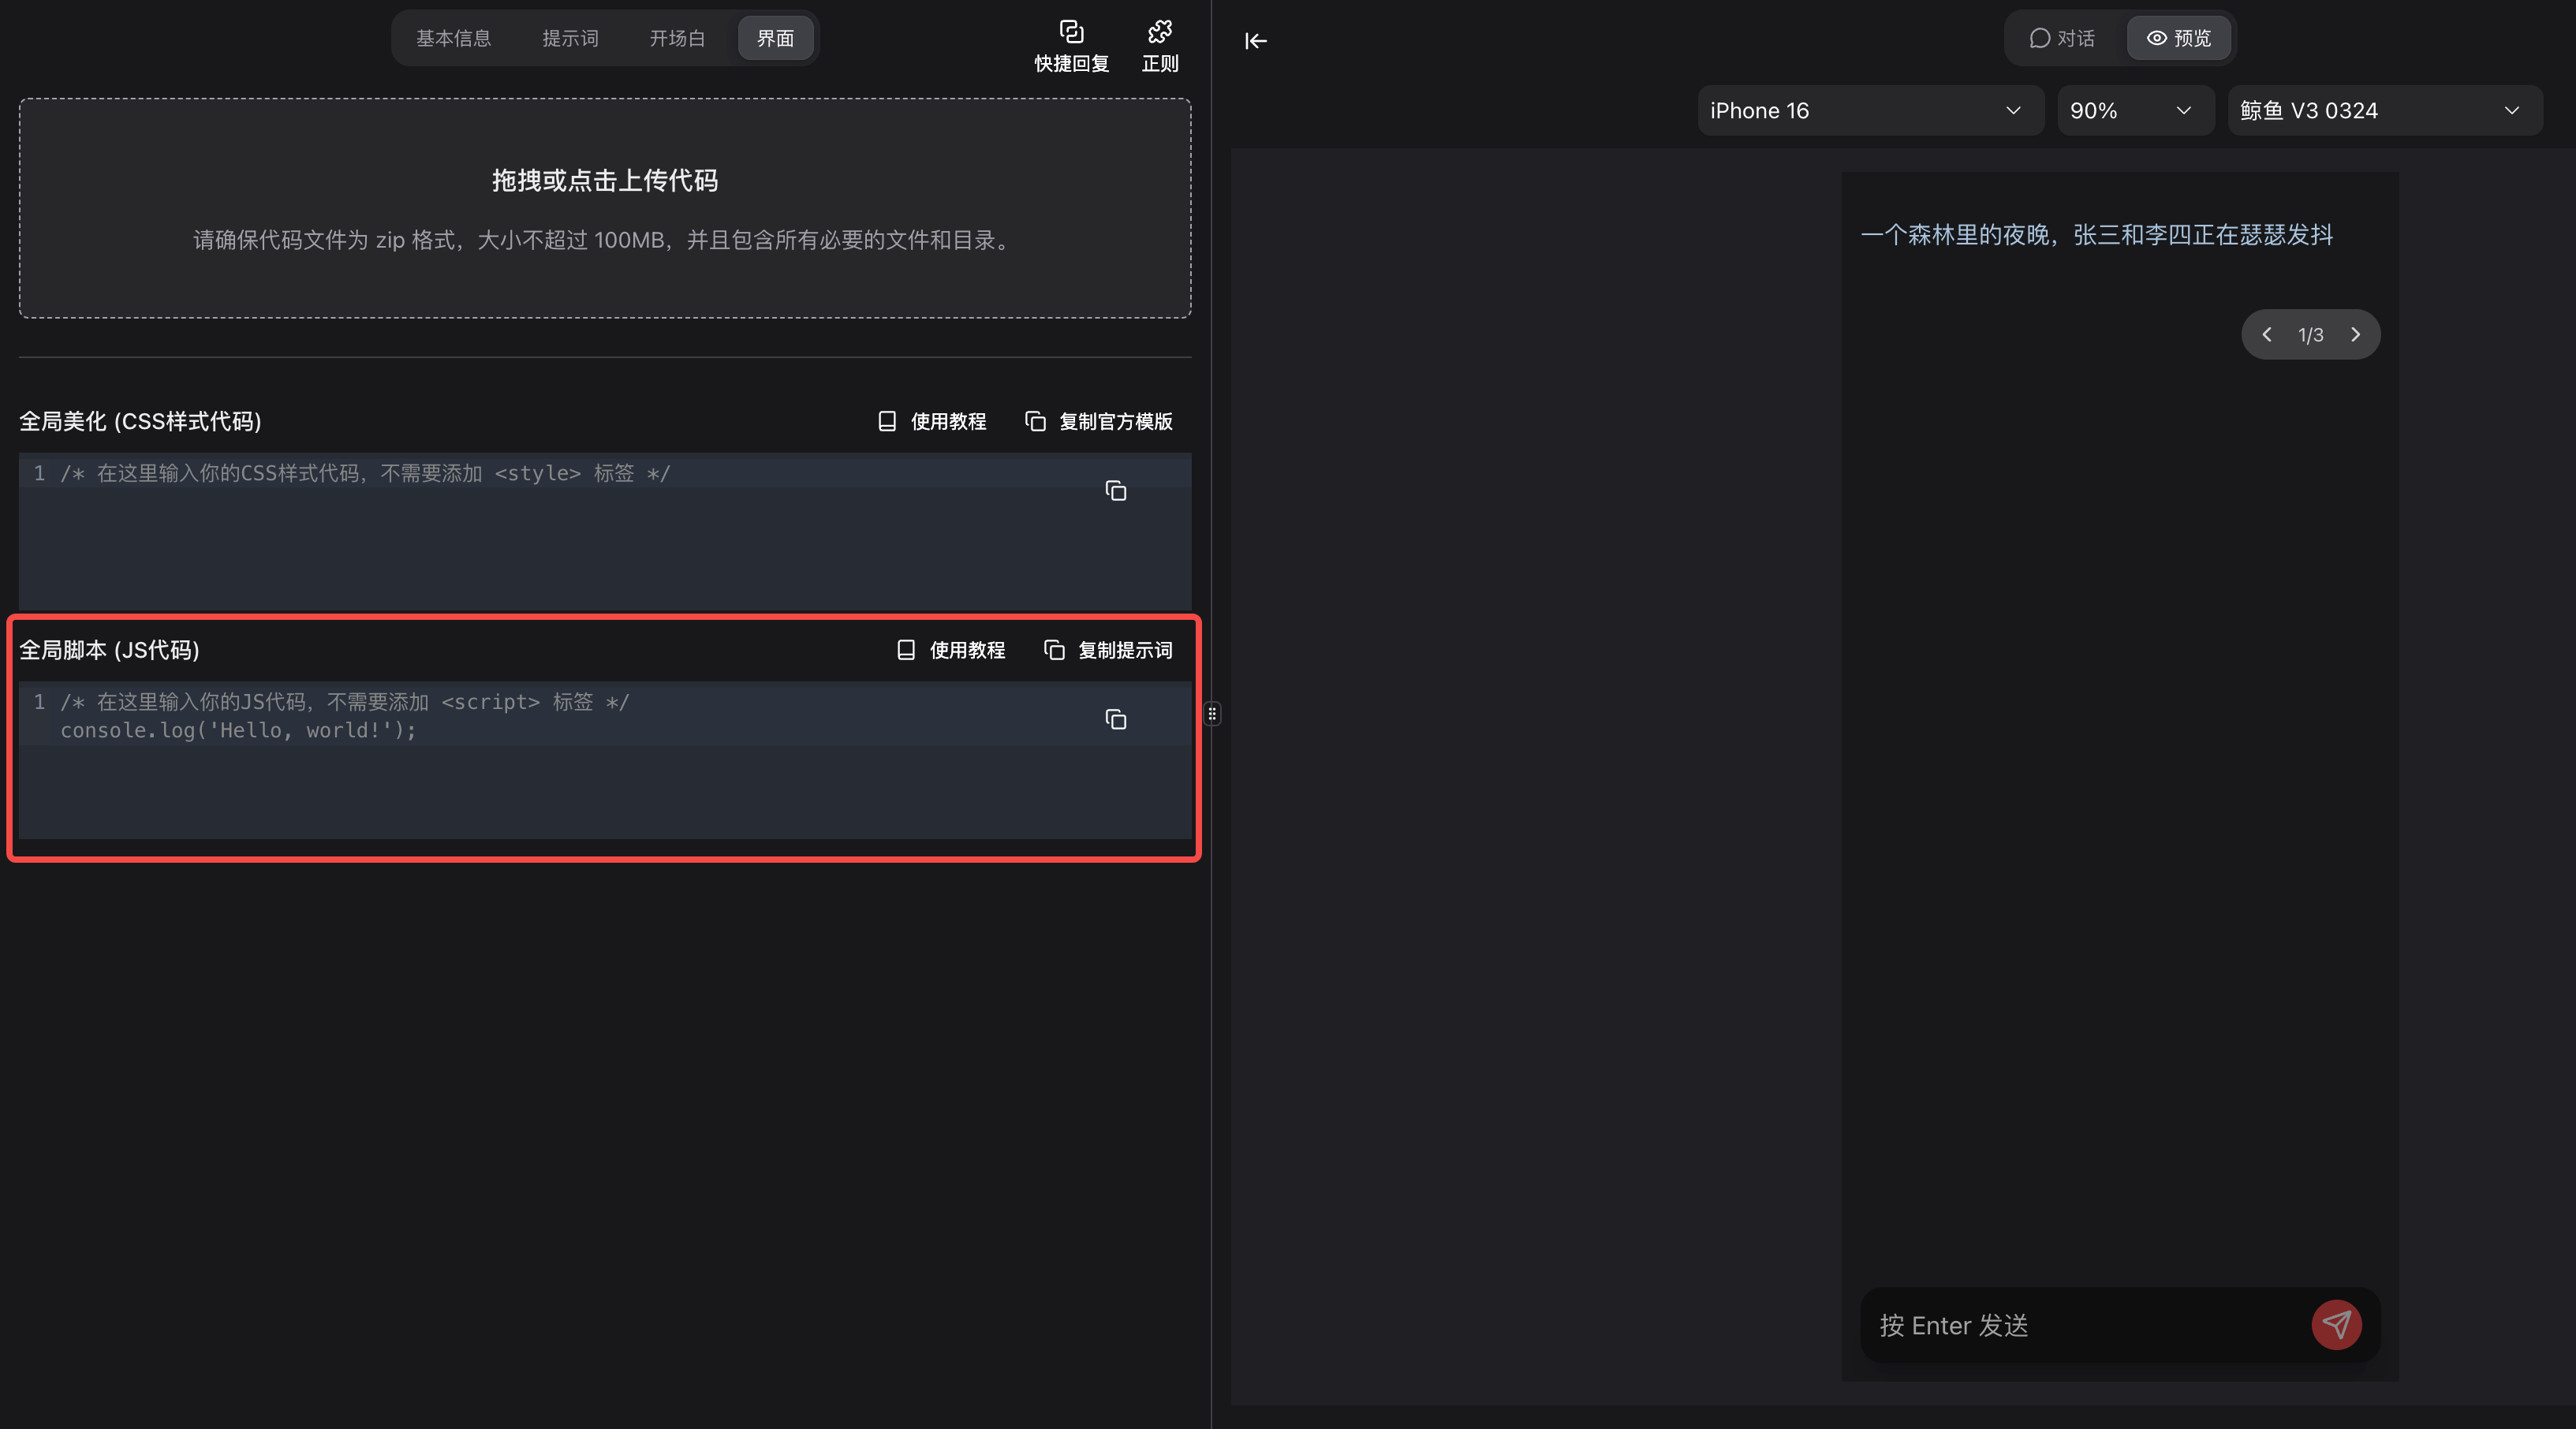The width and height of the screenshot is (2576, 1429).
Task: Collapse the preview panel with arrow icon
Action: click(x=1256, y=41)
